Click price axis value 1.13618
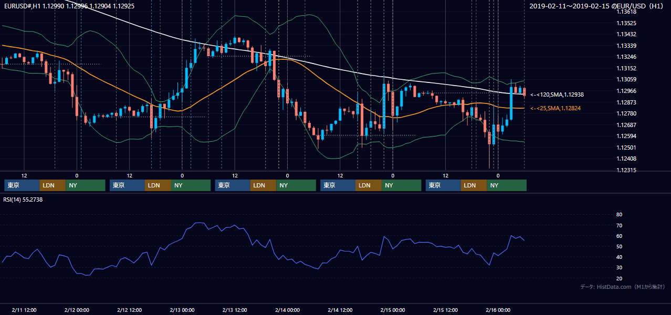 pyautogui.click(x=626, y=12)
